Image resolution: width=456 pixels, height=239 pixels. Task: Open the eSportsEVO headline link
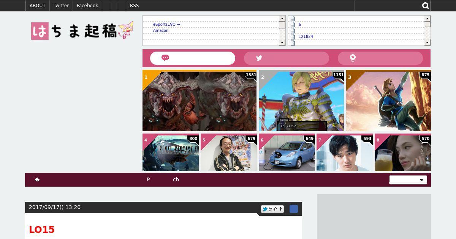click(166, 24)
